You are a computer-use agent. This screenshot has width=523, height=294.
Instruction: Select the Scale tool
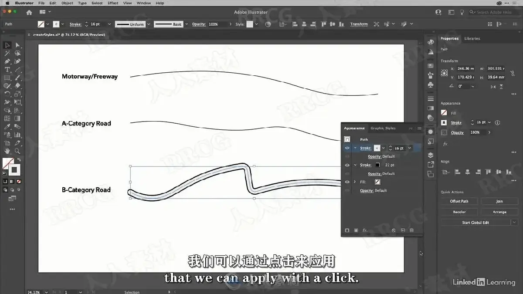[x=17, y=94]
